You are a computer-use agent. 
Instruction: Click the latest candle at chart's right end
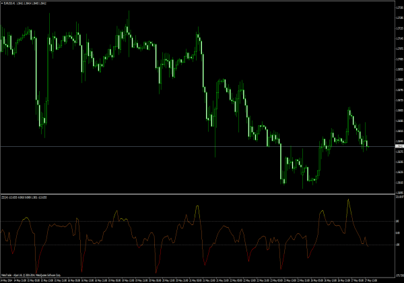[368, 143]
